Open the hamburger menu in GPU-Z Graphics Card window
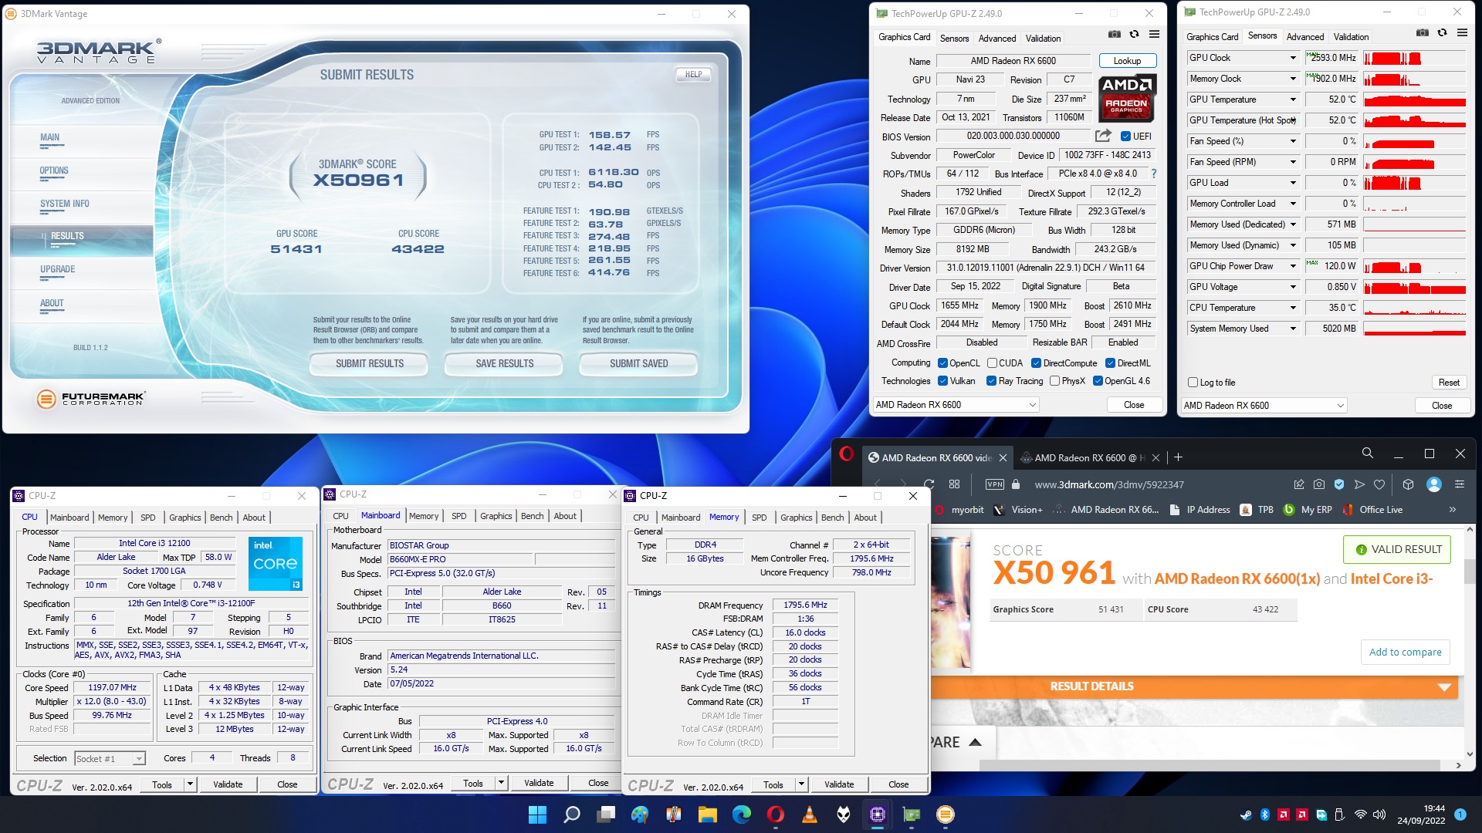This screenshot has width=1482, height=833. tap(1154, 34)
